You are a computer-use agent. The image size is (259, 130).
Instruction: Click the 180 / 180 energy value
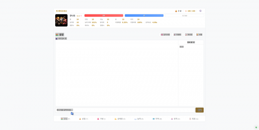point(191,11)
